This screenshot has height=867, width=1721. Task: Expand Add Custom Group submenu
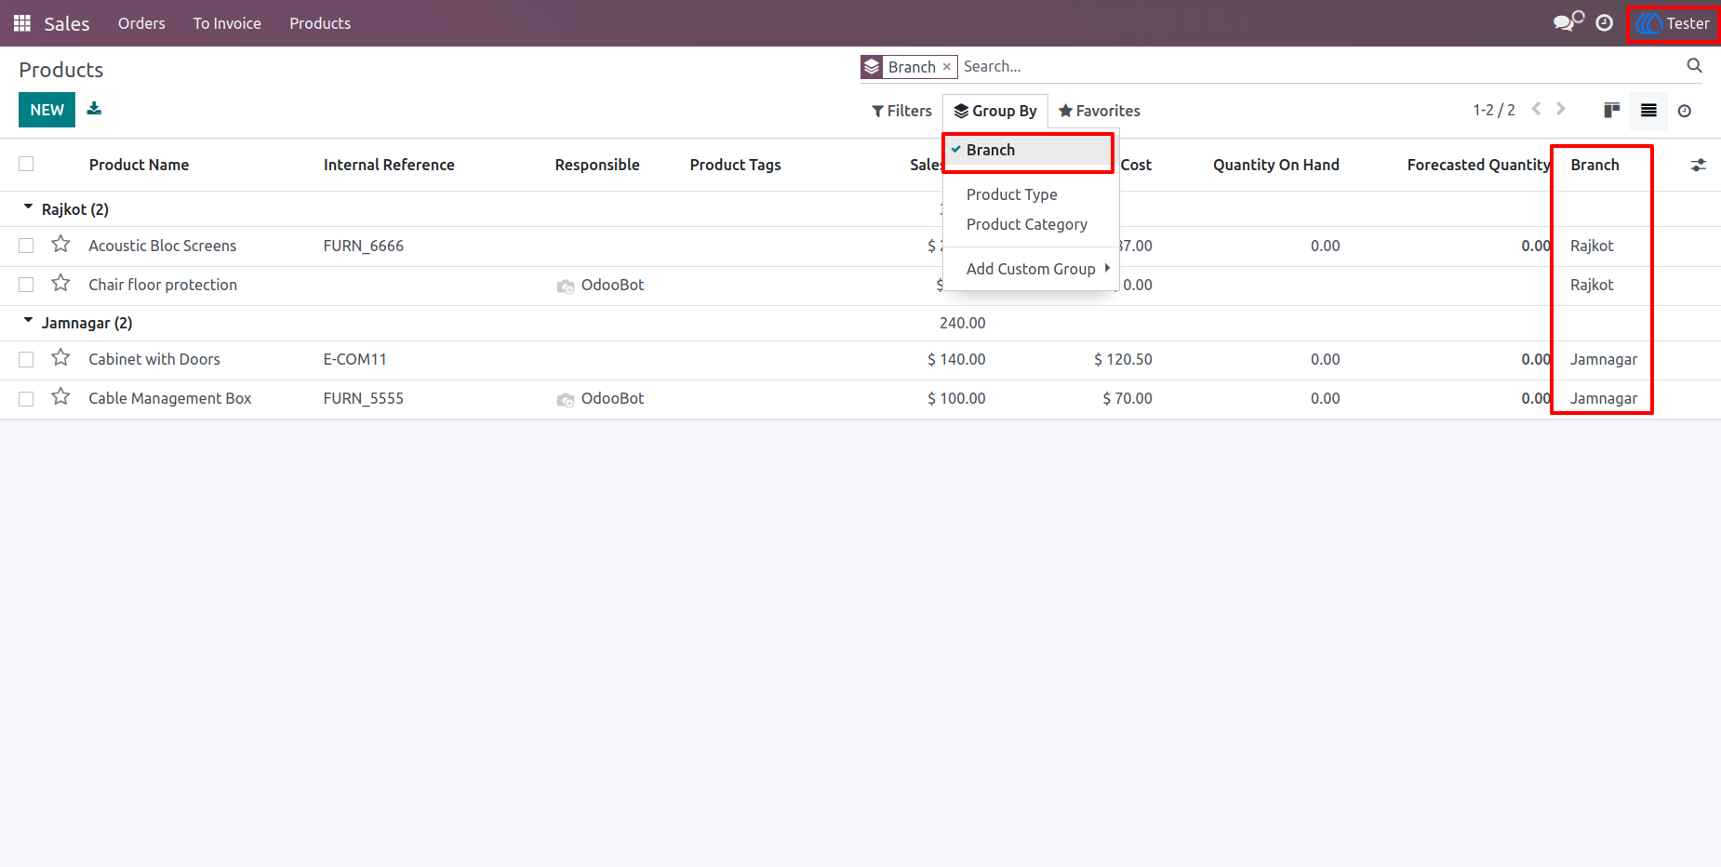pyautogui.click(x=1031, y=269)
